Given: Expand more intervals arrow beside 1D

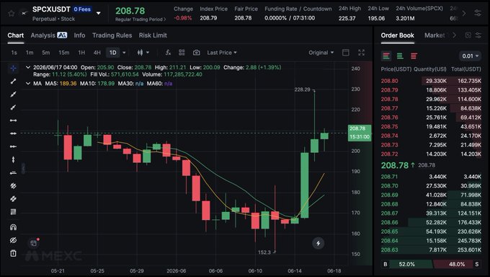Looking at the screenshot, I should tap(124, 53).
